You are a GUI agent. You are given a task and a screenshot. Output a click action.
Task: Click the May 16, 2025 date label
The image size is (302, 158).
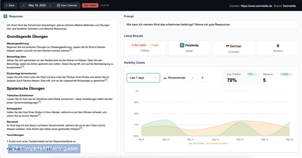click(37, 6)
